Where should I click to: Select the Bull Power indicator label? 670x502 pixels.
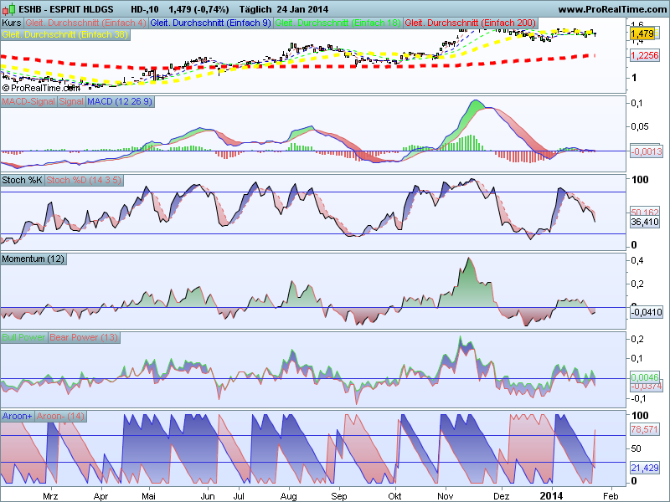coord(24,337)
